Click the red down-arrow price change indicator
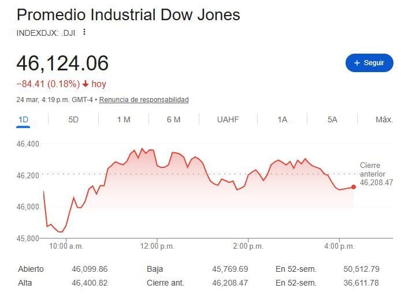This screenshot has width=401, height=296. tap(86, 84)
